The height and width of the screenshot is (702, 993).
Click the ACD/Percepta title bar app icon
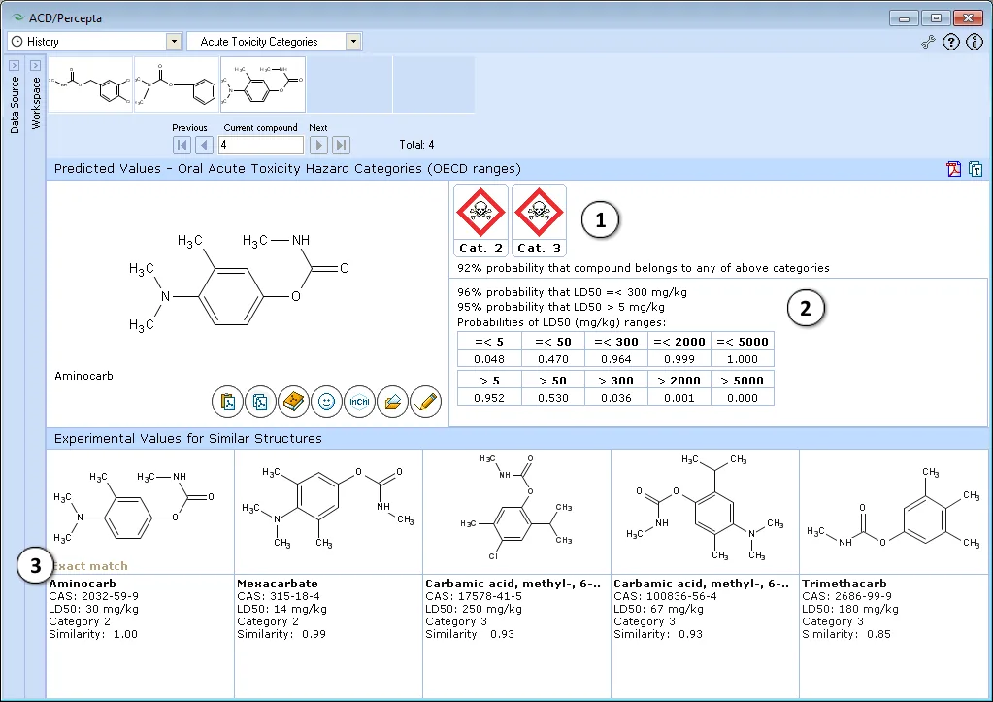(18, 17)
